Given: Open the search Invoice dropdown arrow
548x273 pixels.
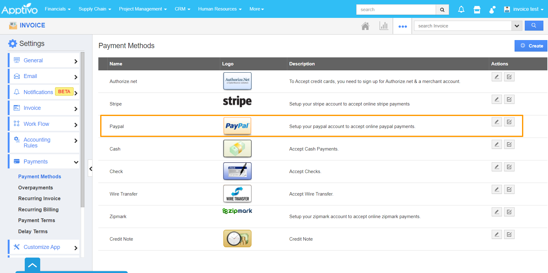Looking at the screenshot, I should (517, 26).
